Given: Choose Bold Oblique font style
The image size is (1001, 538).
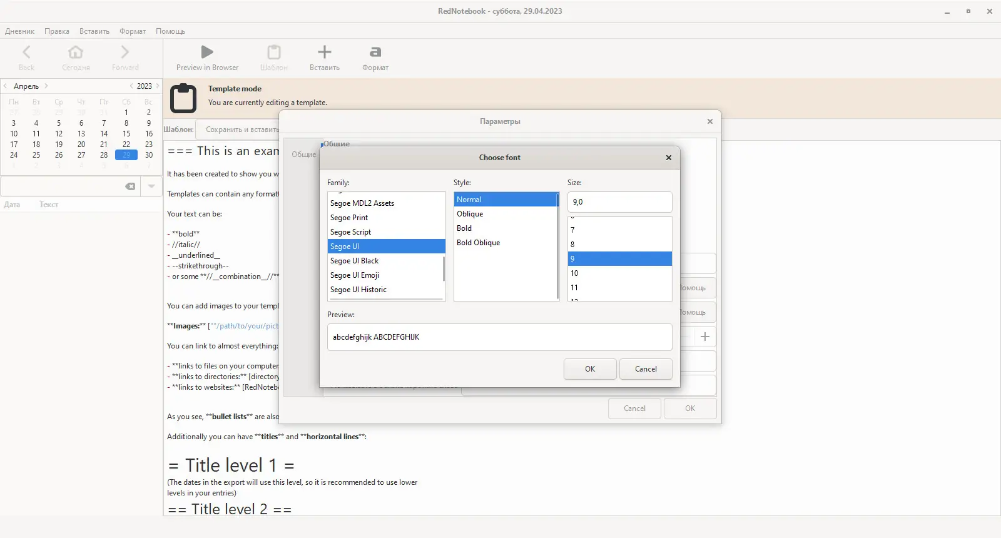Looking at the screenshot, I should pyautogui.click(x=506, y=243).
